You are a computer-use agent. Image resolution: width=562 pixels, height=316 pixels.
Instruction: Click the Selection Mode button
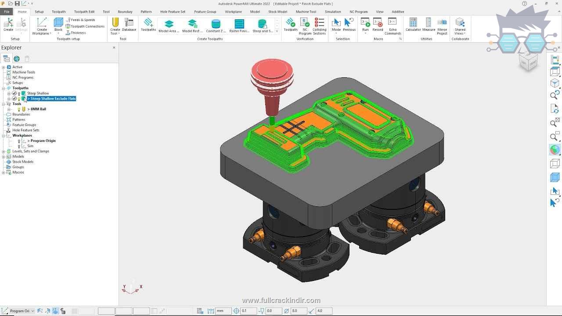point(336,25)
